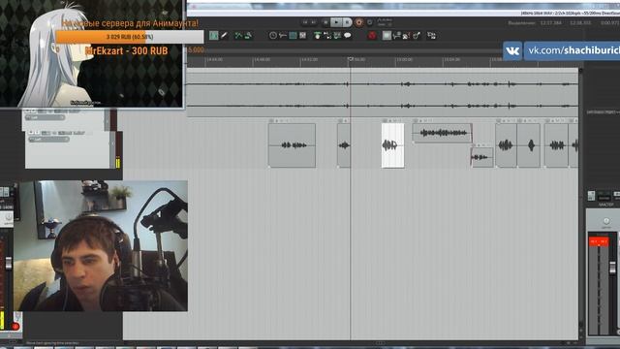Jump to project start with rewind button
Image resolution: width=620 pixels, height=349 pixels.
click(x=305, y=22)
